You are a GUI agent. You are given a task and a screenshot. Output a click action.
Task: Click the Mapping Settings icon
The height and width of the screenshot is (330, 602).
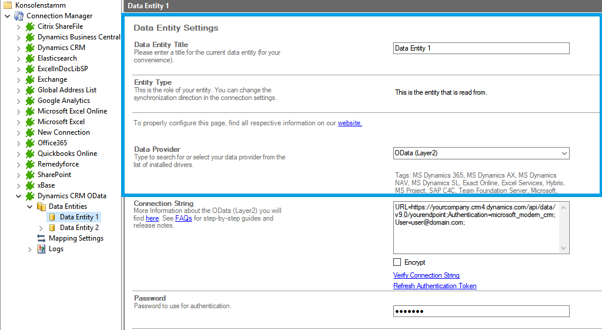click(x=41, y=238)
